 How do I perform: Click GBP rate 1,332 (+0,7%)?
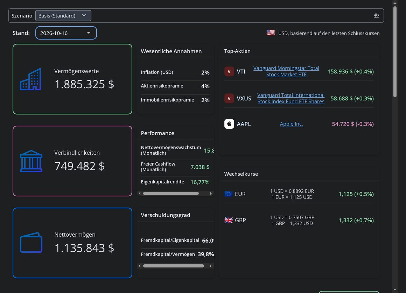coord(356,220)
